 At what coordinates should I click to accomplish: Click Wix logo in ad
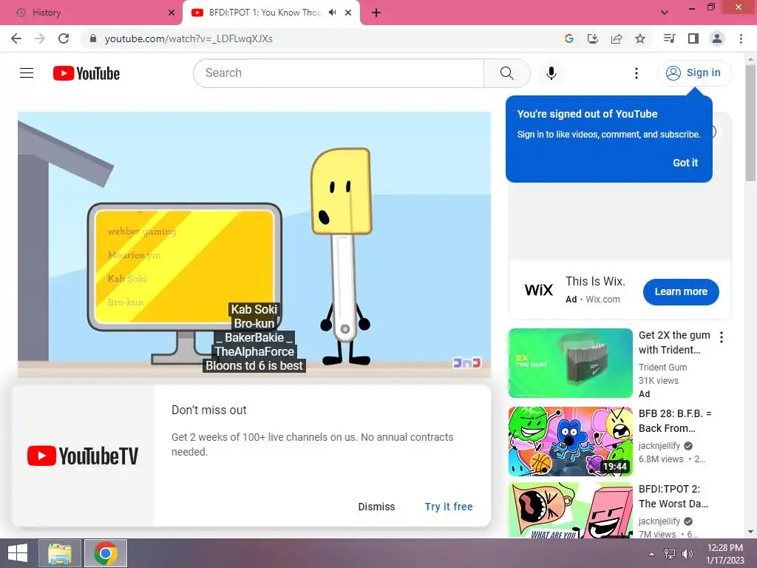[x=538, y=290]
